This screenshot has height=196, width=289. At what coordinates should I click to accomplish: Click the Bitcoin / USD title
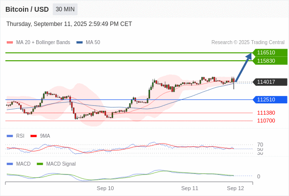[27, 9]
